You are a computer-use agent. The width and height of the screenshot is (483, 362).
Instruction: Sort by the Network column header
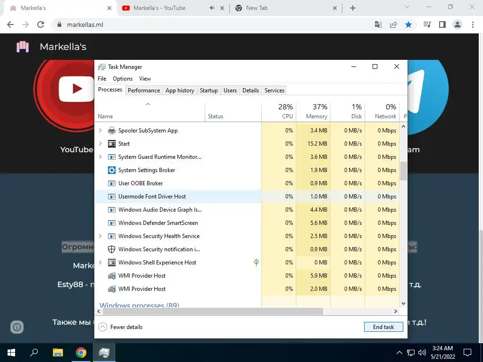[x=382, y=111]
